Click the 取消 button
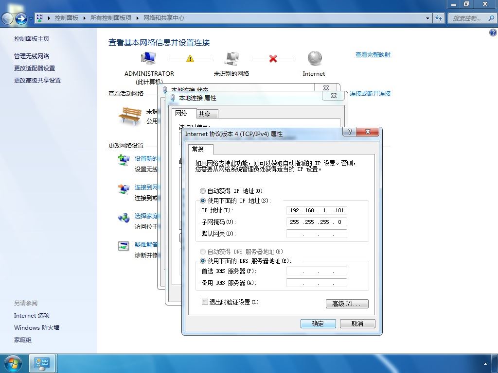The width and height of the screenshot is (498, 373). (357, 323)
